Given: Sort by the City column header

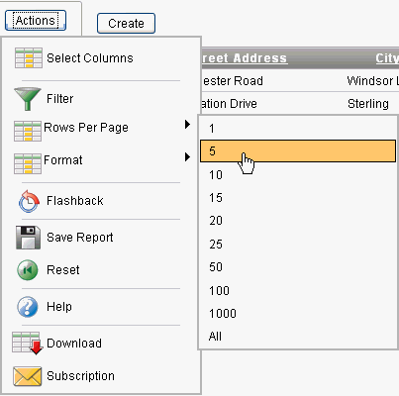Looking at the screenshot, I should (387, 58).
